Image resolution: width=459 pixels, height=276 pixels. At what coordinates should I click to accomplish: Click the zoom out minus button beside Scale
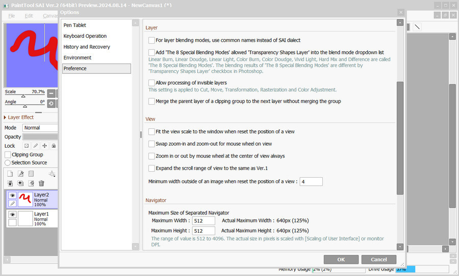coord(51,94)
